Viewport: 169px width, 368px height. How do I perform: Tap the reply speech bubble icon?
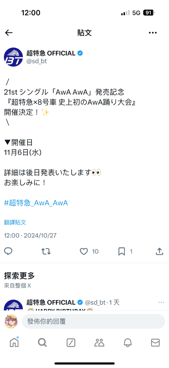pos(8,252)
